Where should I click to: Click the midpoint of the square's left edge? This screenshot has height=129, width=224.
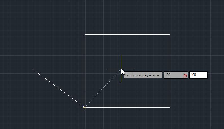[x=85, y=71]
